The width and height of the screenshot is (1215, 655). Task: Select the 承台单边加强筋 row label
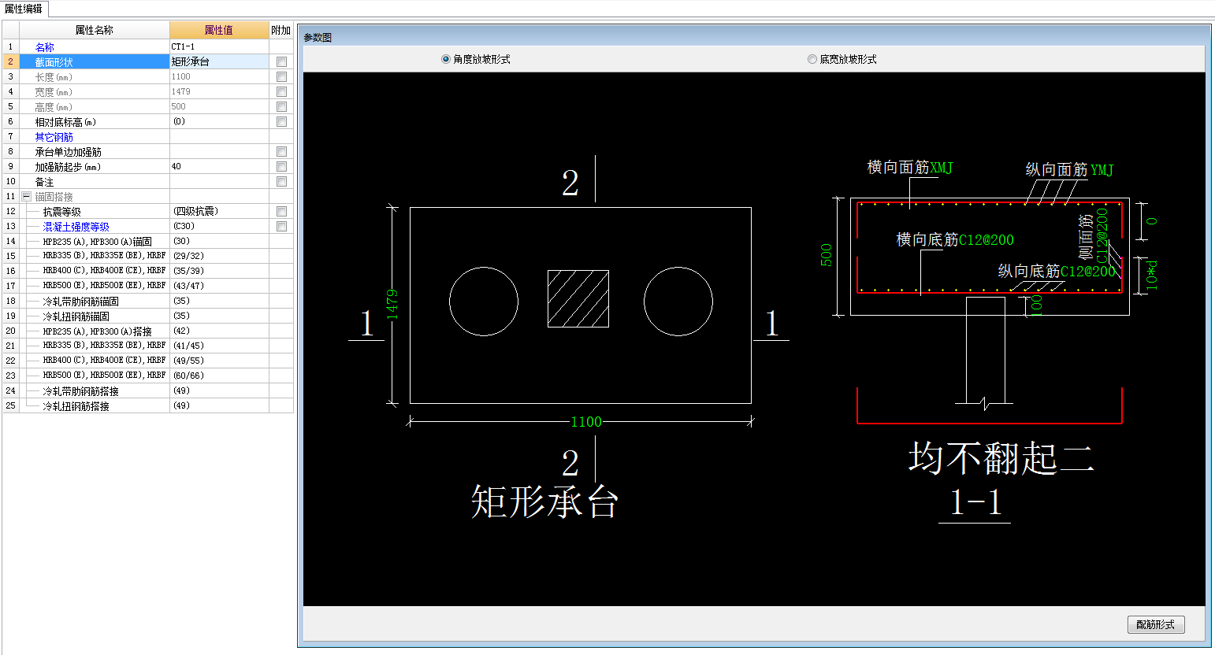[68, 152]
